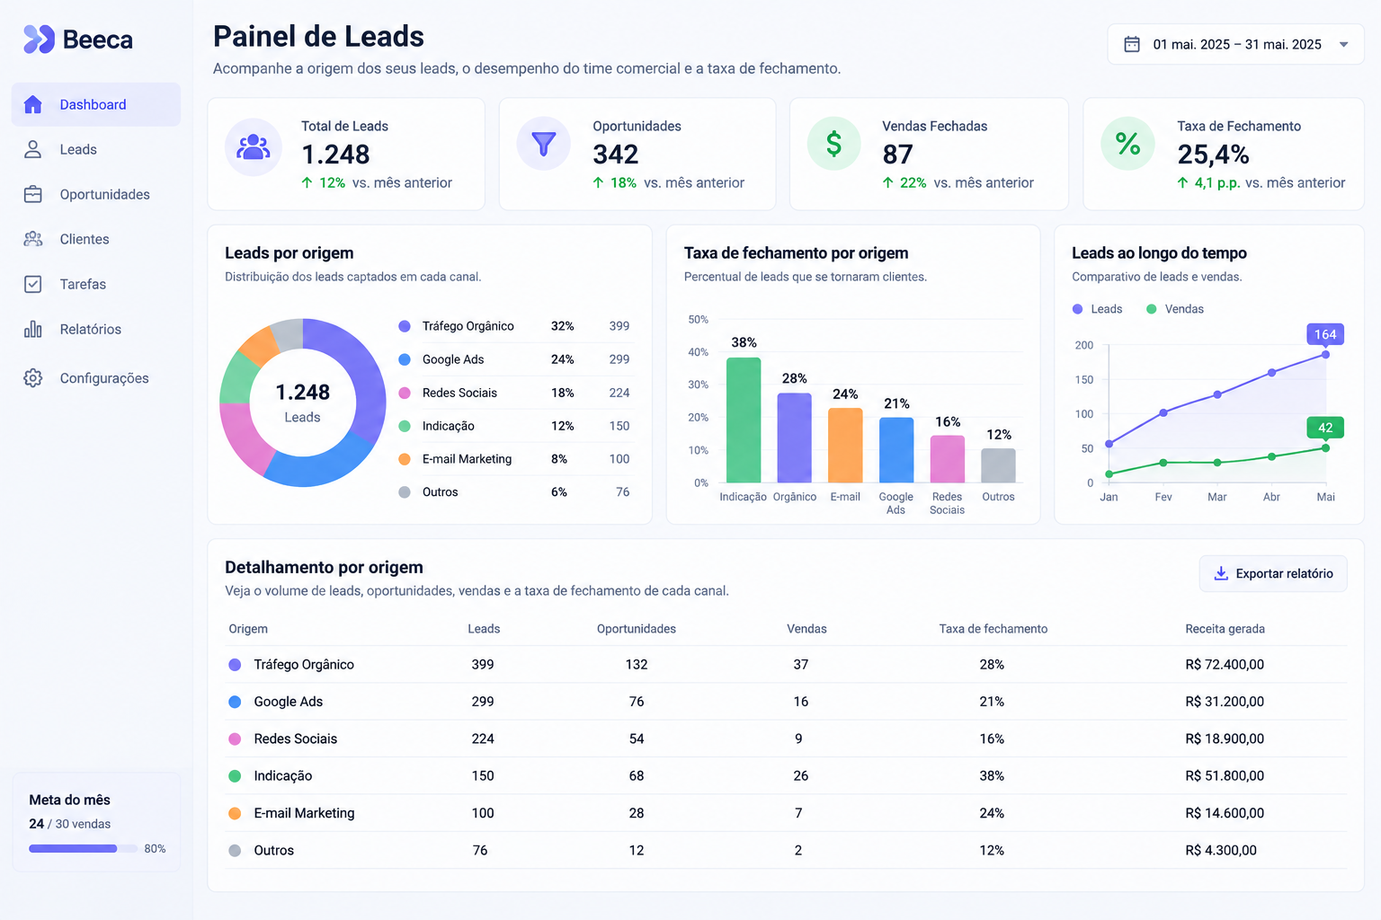Click the Meta do mês progress bar

coord(83,848)
